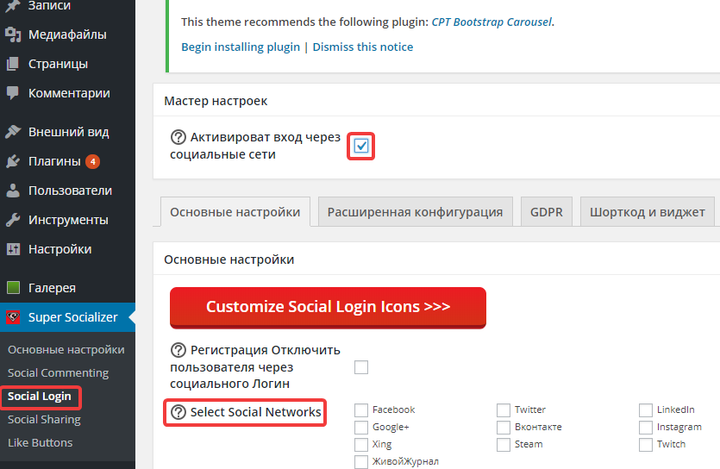Enable the Instagram checkbox
720x469 pixels.
(x=646, y=428)
